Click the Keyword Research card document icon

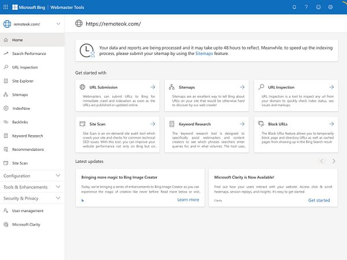click(172, 124)
